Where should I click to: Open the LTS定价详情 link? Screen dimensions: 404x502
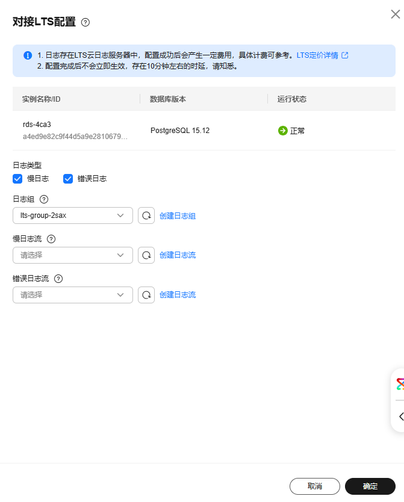(317, 55)
